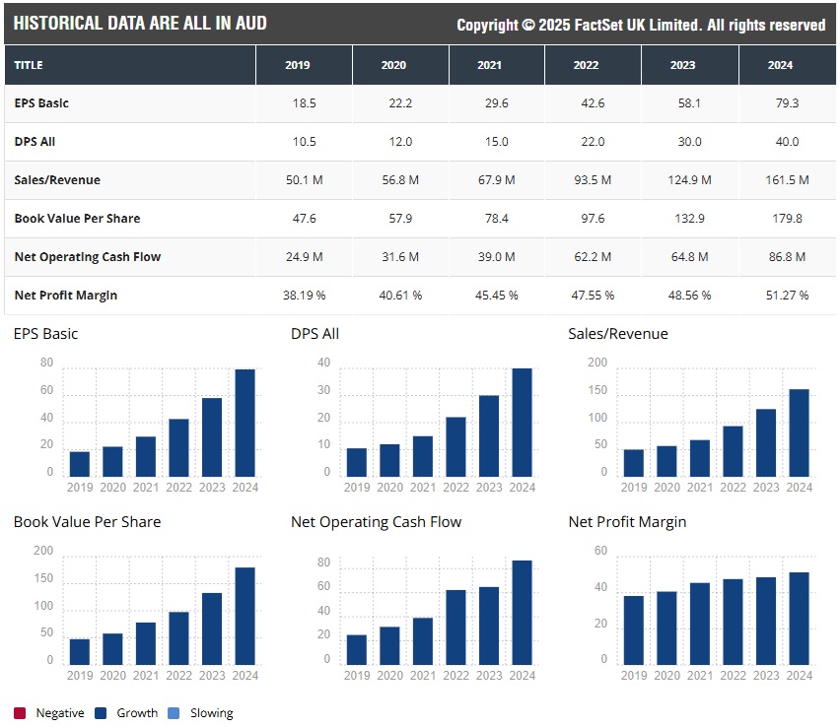The image size is (840, 728).
Task: Click the 2019 bar in DPS All chart
Action: tap(357, 462)
